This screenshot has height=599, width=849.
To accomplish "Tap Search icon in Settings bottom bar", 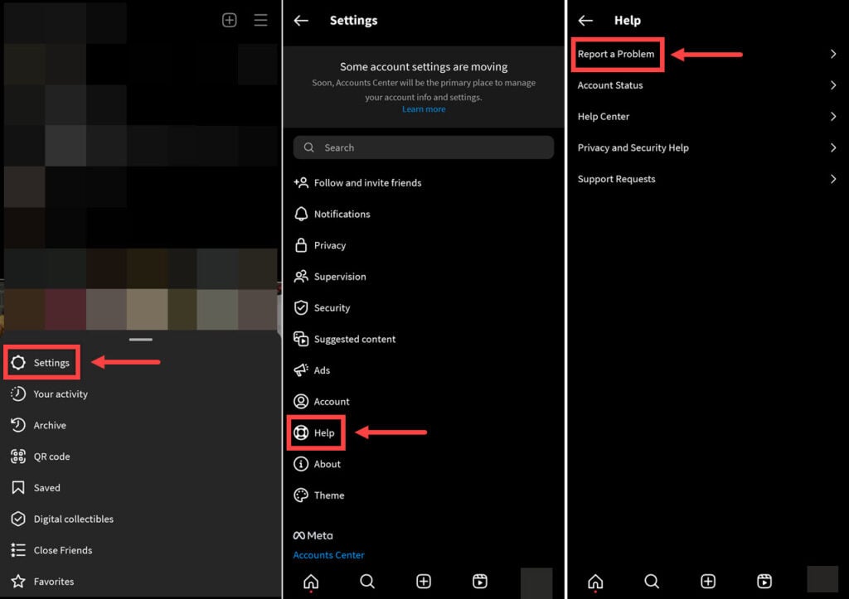I will (367, 582).
